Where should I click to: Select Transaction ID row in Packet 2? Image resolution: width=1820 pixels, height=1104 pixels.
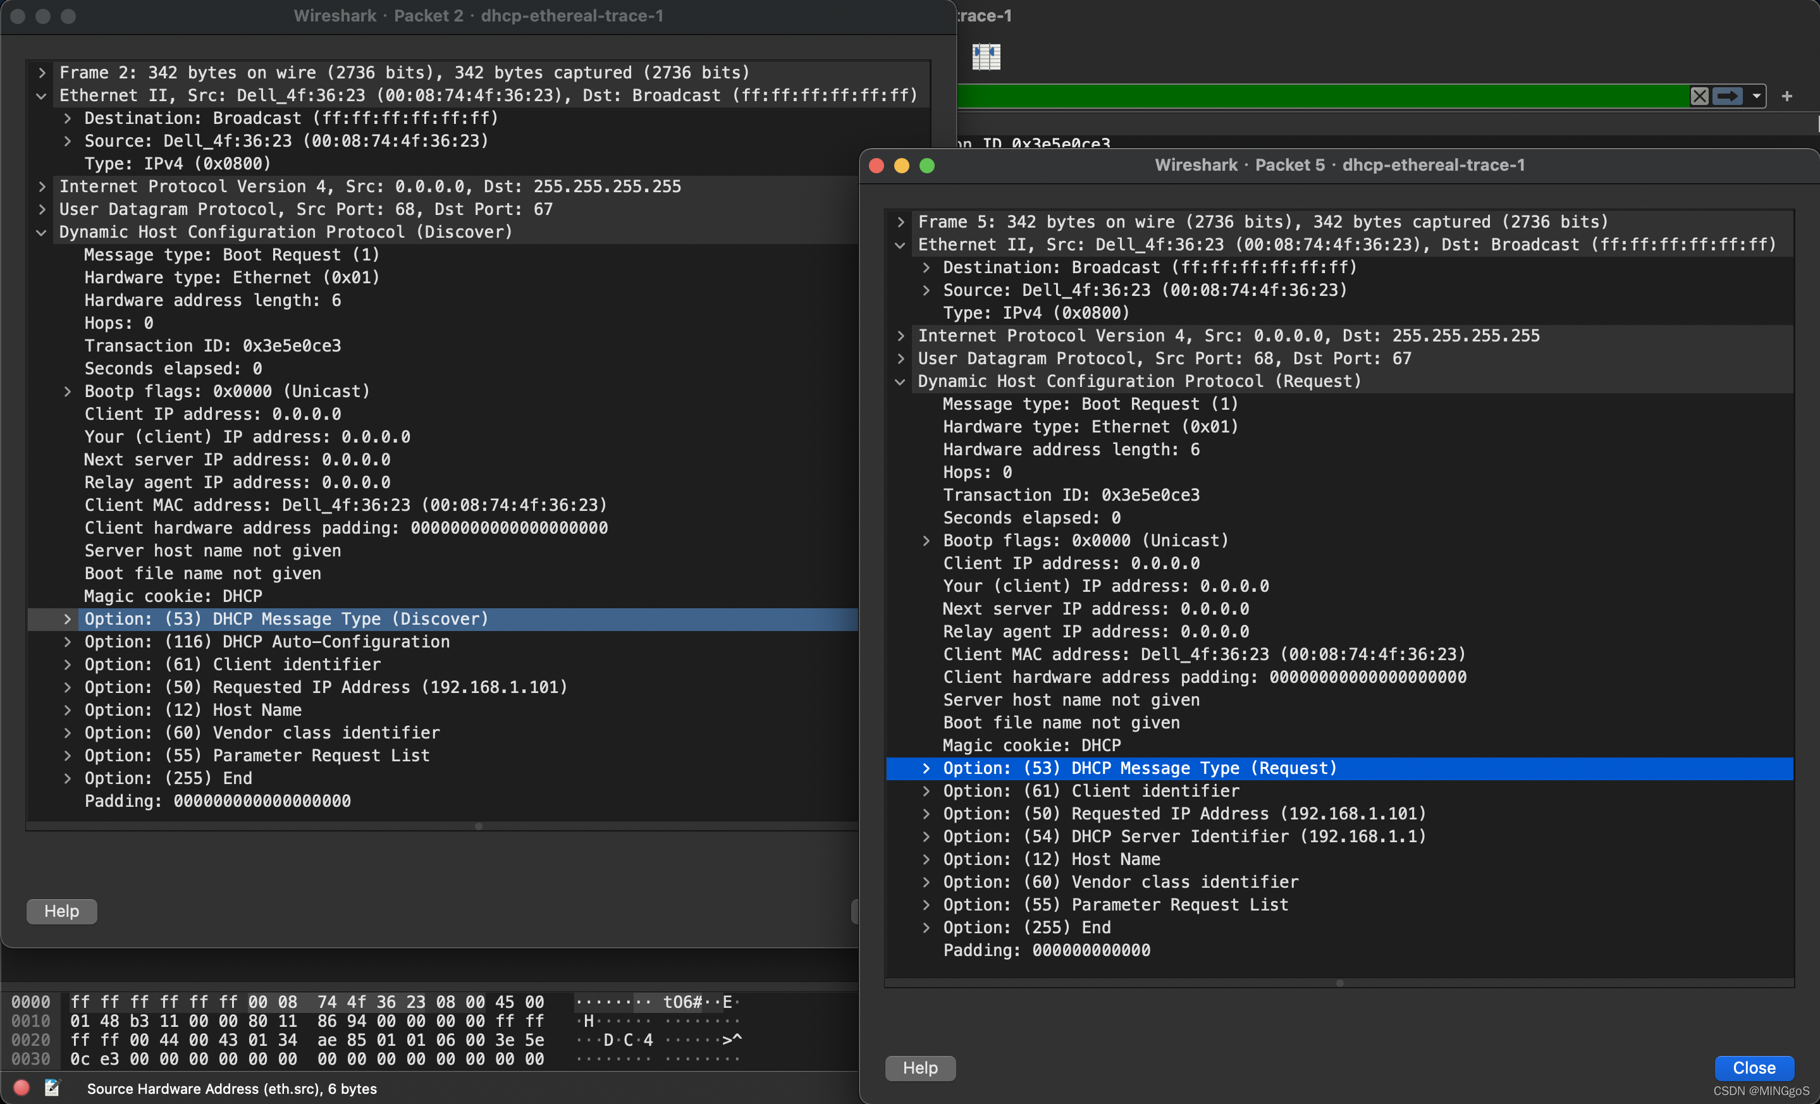click(x=443, y=346)
